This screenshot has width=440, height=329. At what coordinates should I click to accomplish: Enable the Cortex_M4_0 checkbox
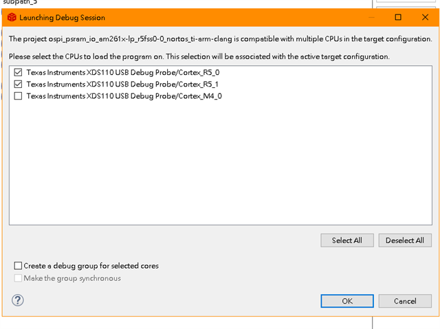(18, 96)
